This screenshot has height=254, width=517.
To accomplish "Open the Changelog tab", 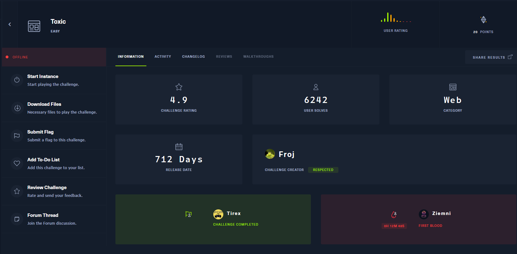I will tap(194, 56).
